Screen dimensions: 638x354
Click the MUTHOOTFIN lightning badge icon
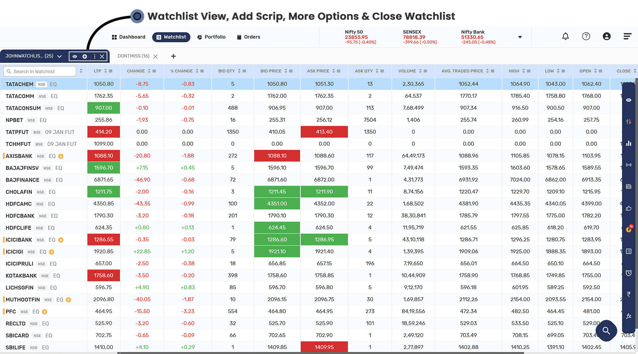click(x=68, y=300)
